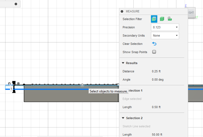Click the gray body in the canvas
Screen dimensions: 203x137
click(71, 96)
